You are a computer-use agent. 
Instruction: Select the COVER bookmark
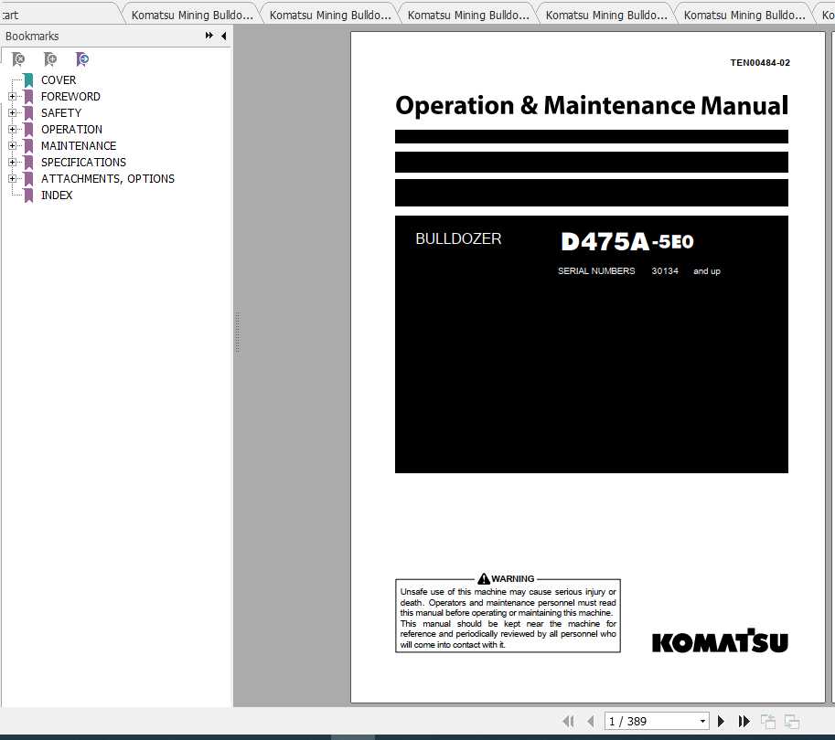pyautogui.click(x=59, y=79)
